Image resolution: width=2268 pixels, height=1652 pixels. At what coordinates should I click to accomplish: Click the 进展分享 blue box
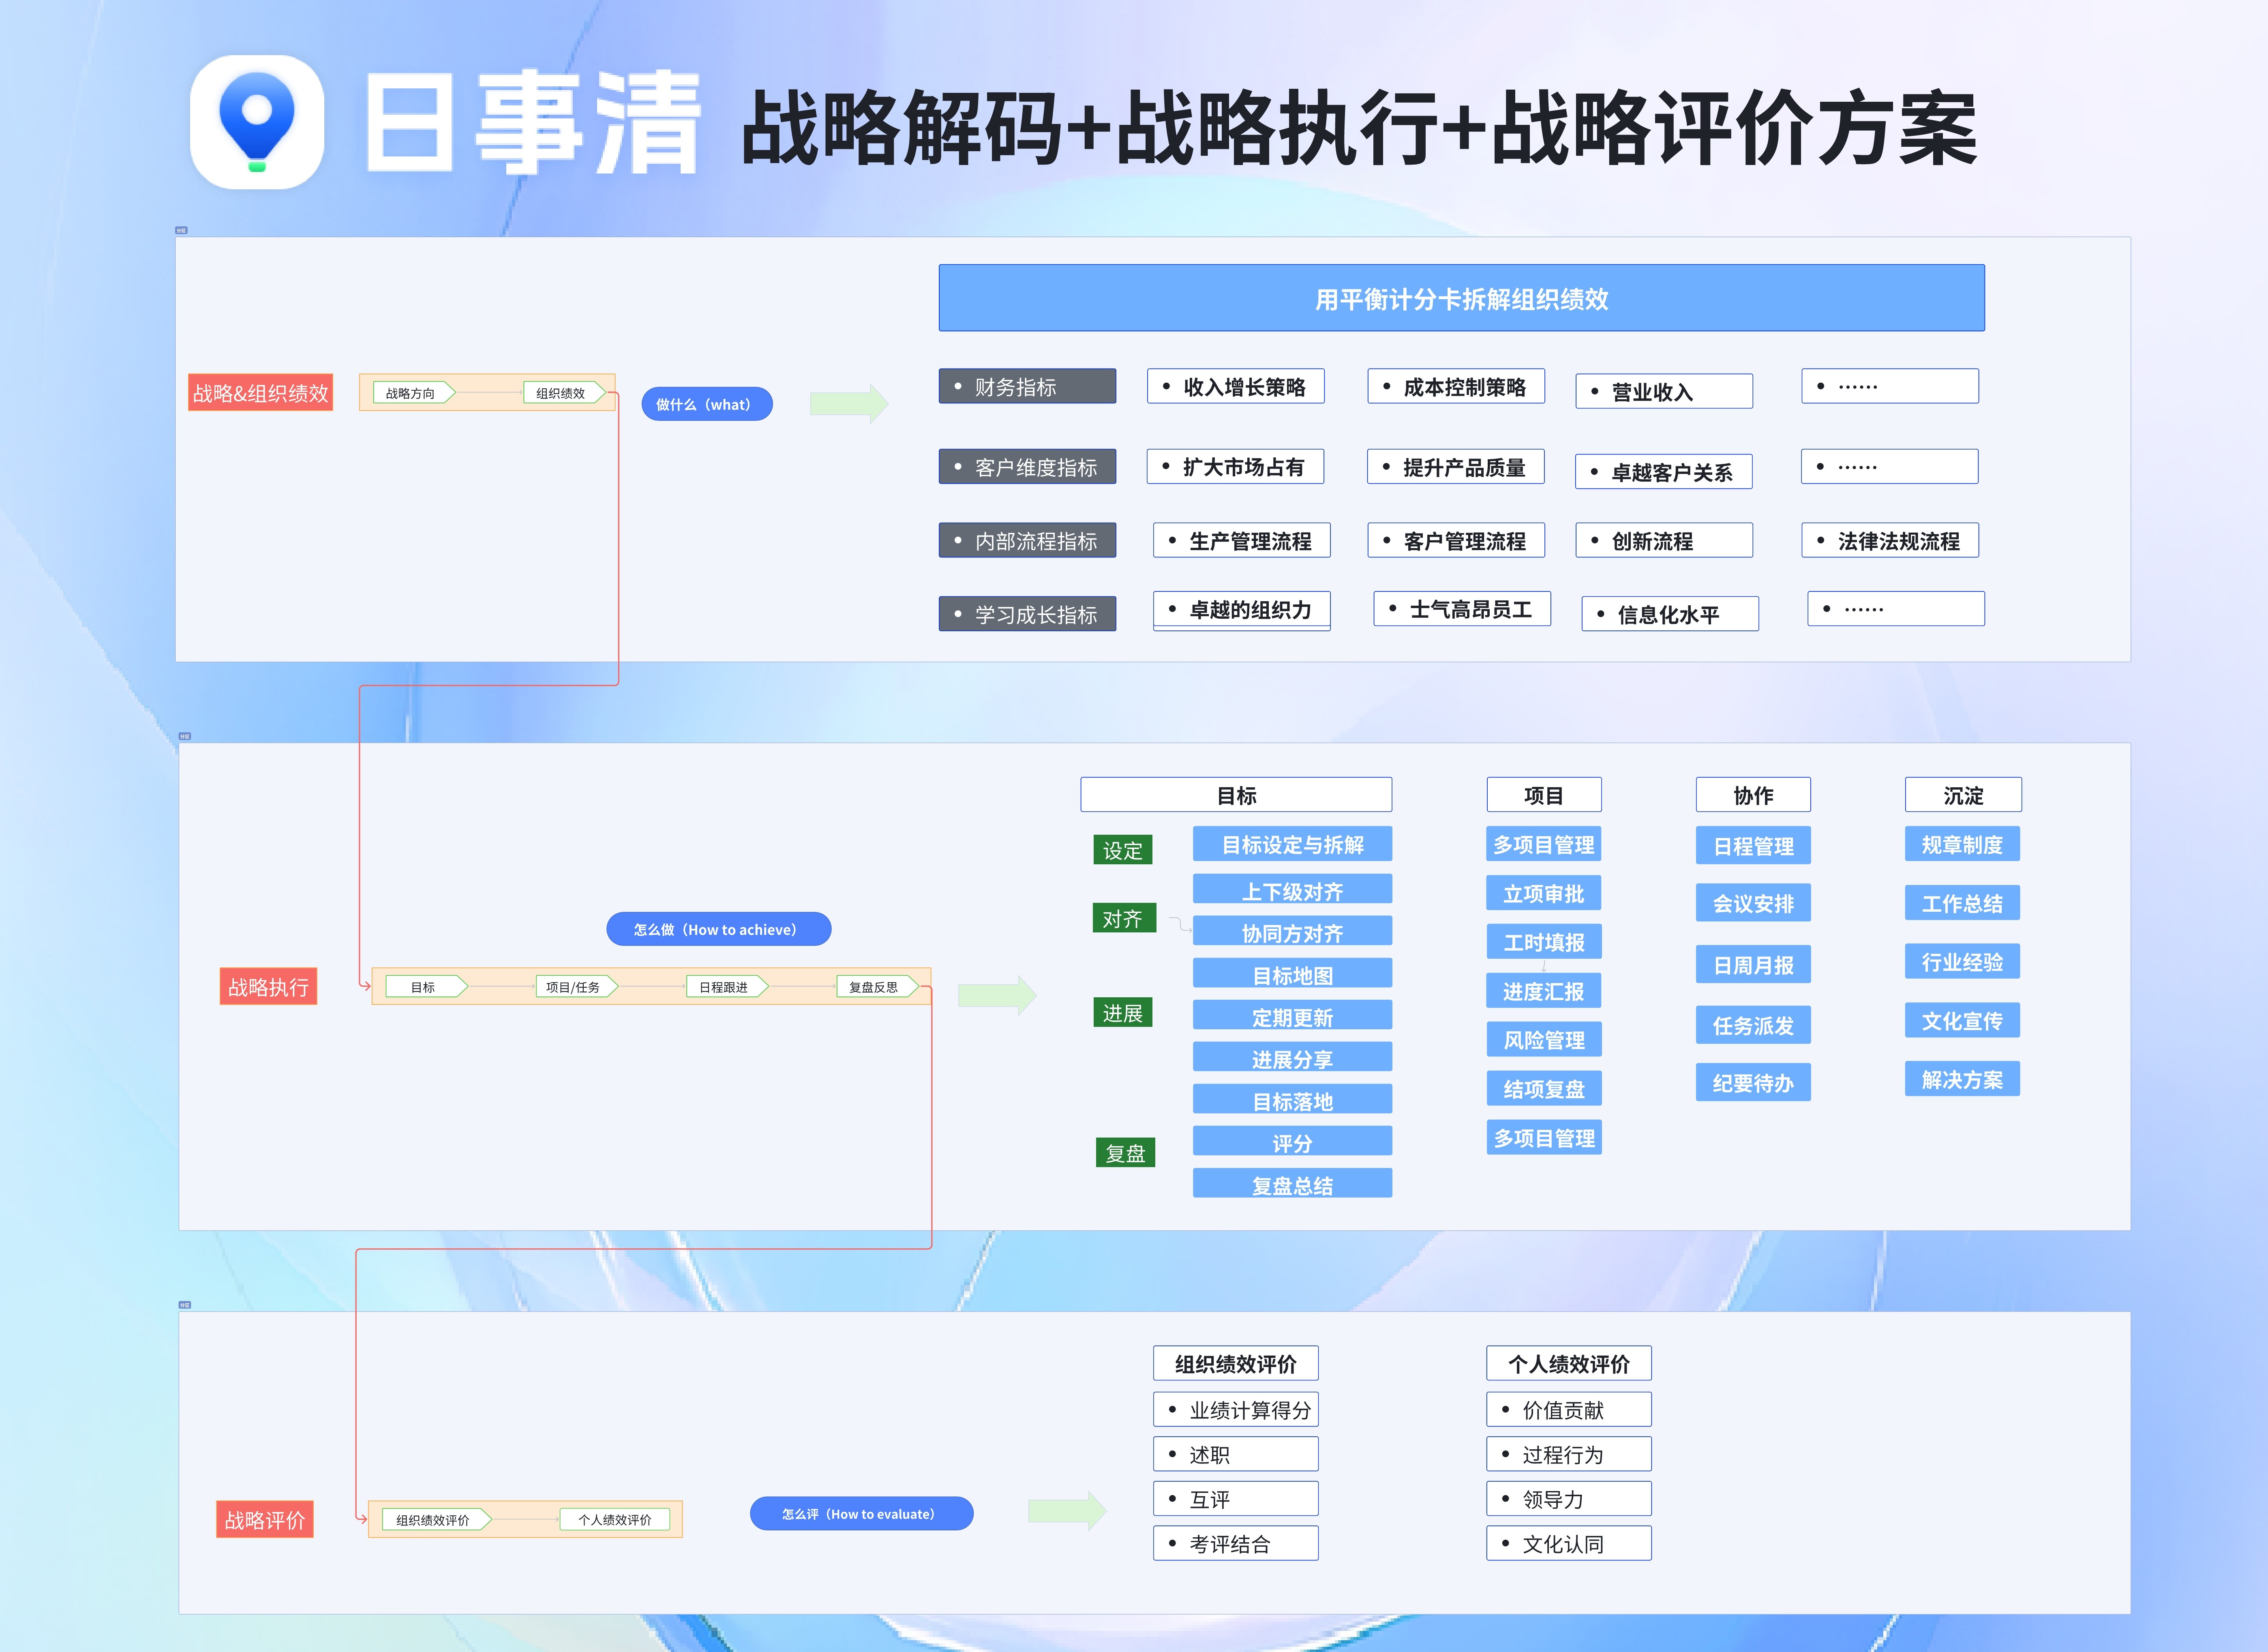[1292, 1057]
